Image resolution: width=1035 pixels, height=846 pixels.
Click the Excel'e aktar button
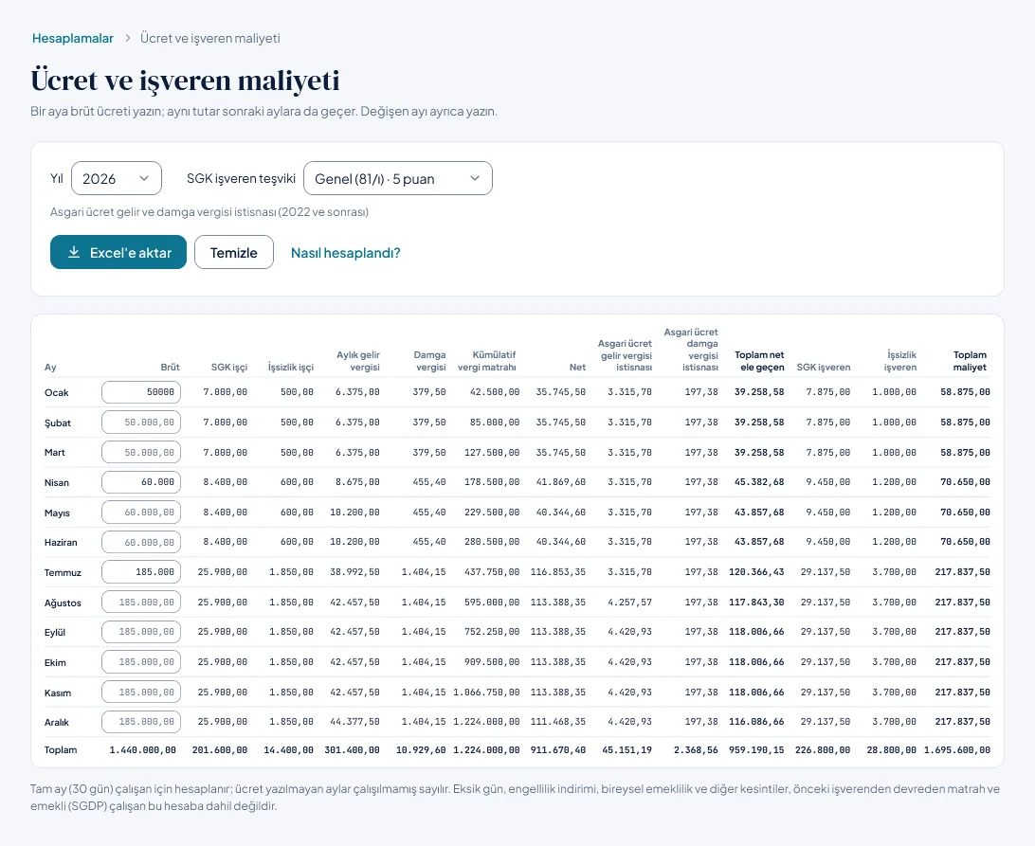point(118,252)
